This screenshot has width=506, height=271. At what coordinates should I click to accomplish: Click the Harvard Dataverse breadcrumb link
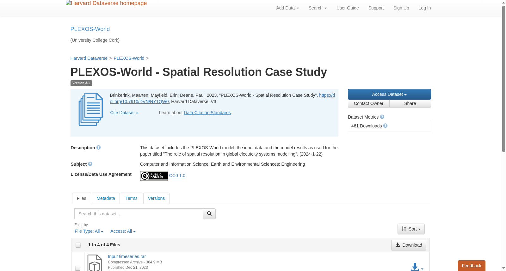[x=89, y=58]
